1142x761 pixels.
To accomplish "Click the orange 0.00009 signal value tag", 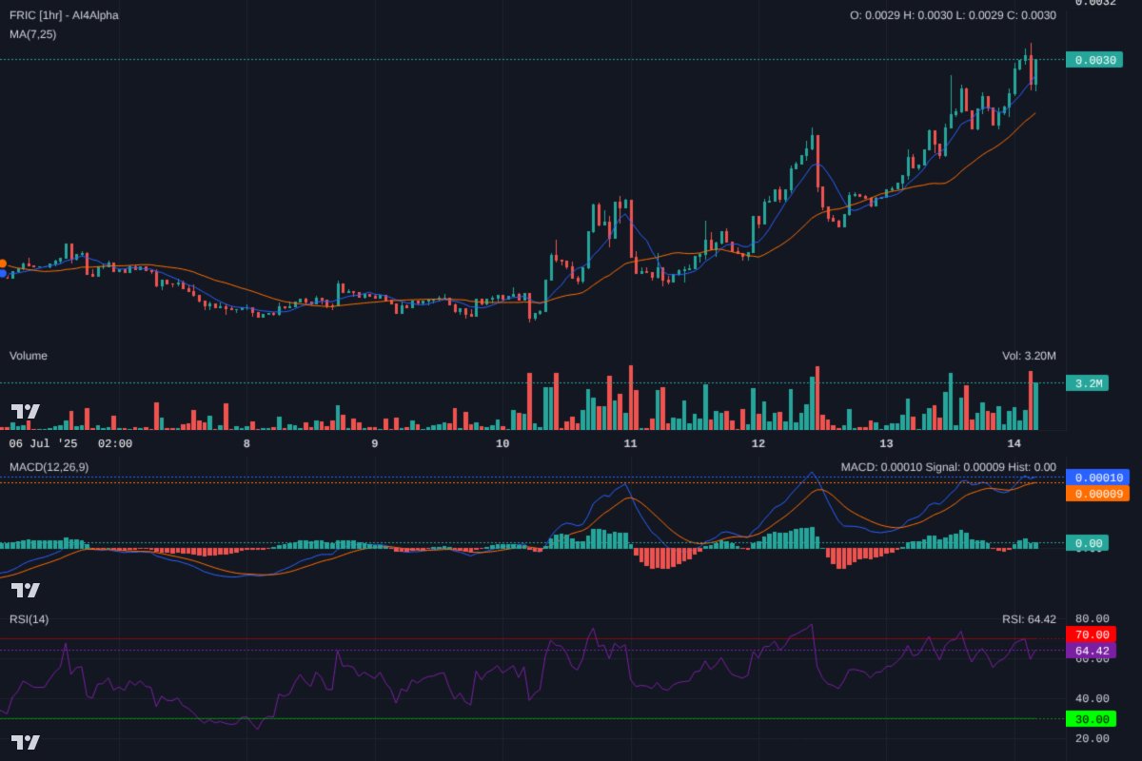I will (x=1098, y=493).
